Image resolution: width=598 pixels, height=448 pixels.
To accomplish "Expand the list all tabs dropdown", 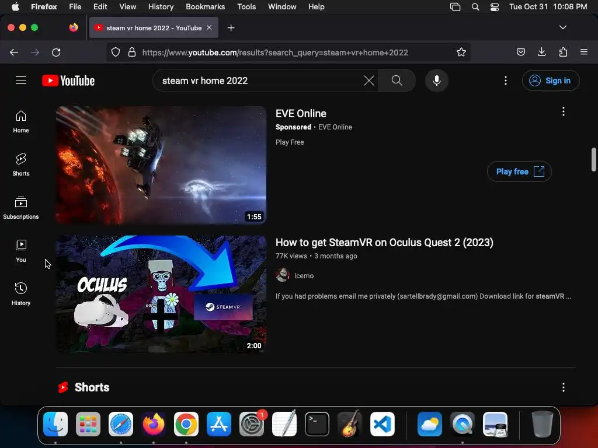I will point(563,27).
